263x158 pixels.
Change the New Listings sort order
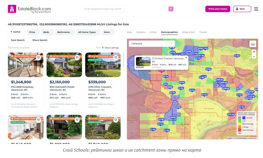pos(110,48)
